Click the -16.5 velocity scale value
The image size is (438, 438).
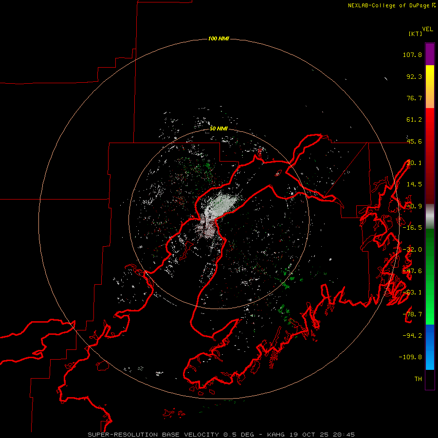412,228
